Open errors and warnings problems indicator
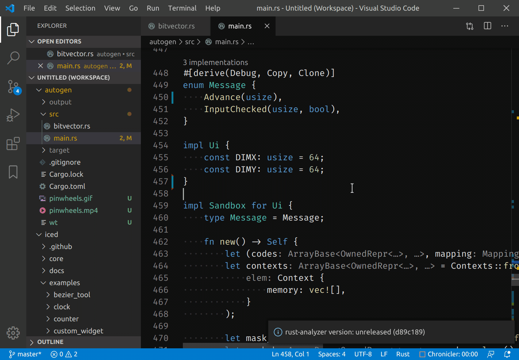The height and width of the screenshot is (360, 519). pyautogui.click(x=64, y=354)
